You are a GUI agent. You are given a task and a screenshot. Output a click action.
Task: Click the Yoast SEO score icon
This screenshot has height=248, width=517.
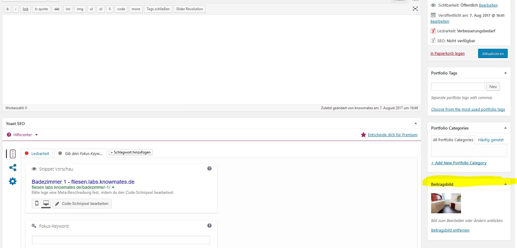pos(433,40)
